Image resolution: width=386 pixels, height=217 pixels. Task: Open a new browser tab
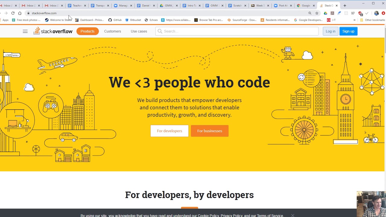coord(345,5)
